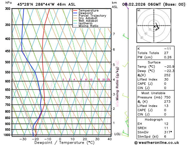The image size is (188, 145).
Task: Click the '-20' temperature axis tick
Action: pos(35,139)
